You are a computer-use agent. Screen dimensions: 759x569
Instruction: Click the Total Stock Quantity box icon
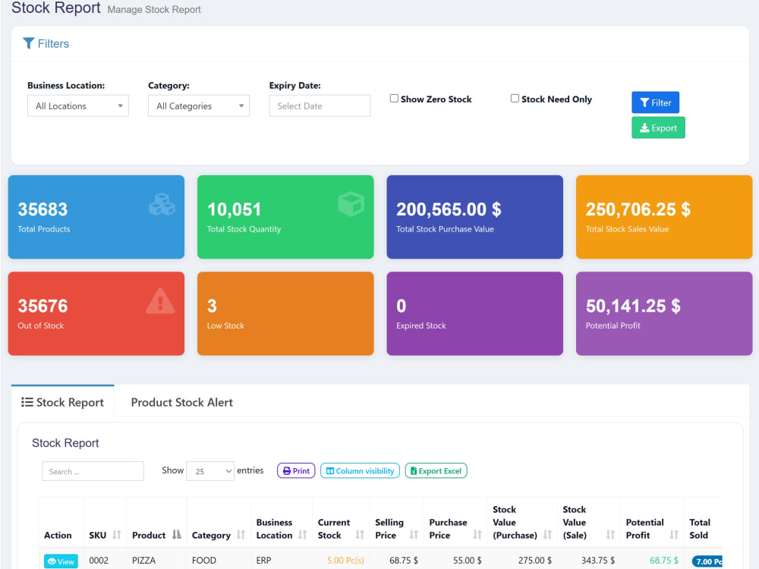351,203
